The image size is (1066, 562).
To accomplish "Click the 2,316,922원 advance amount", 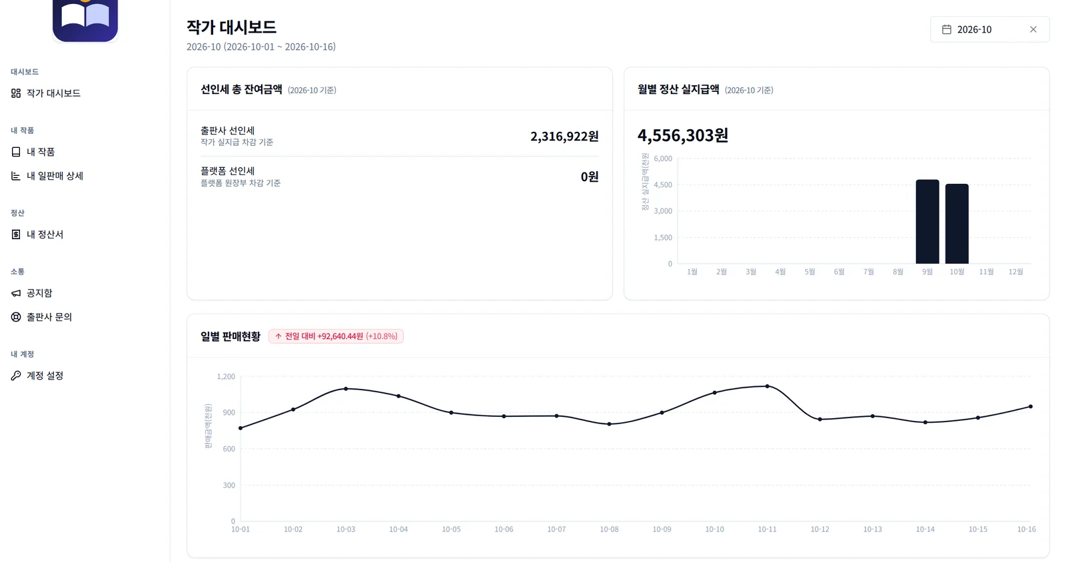I will point(564,137).
